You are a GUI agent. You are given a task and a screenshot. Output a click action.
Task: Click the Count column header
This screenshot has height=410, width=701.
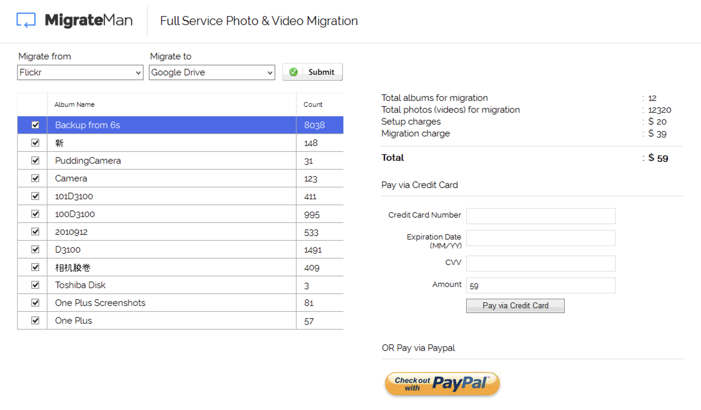click(313, 104)
